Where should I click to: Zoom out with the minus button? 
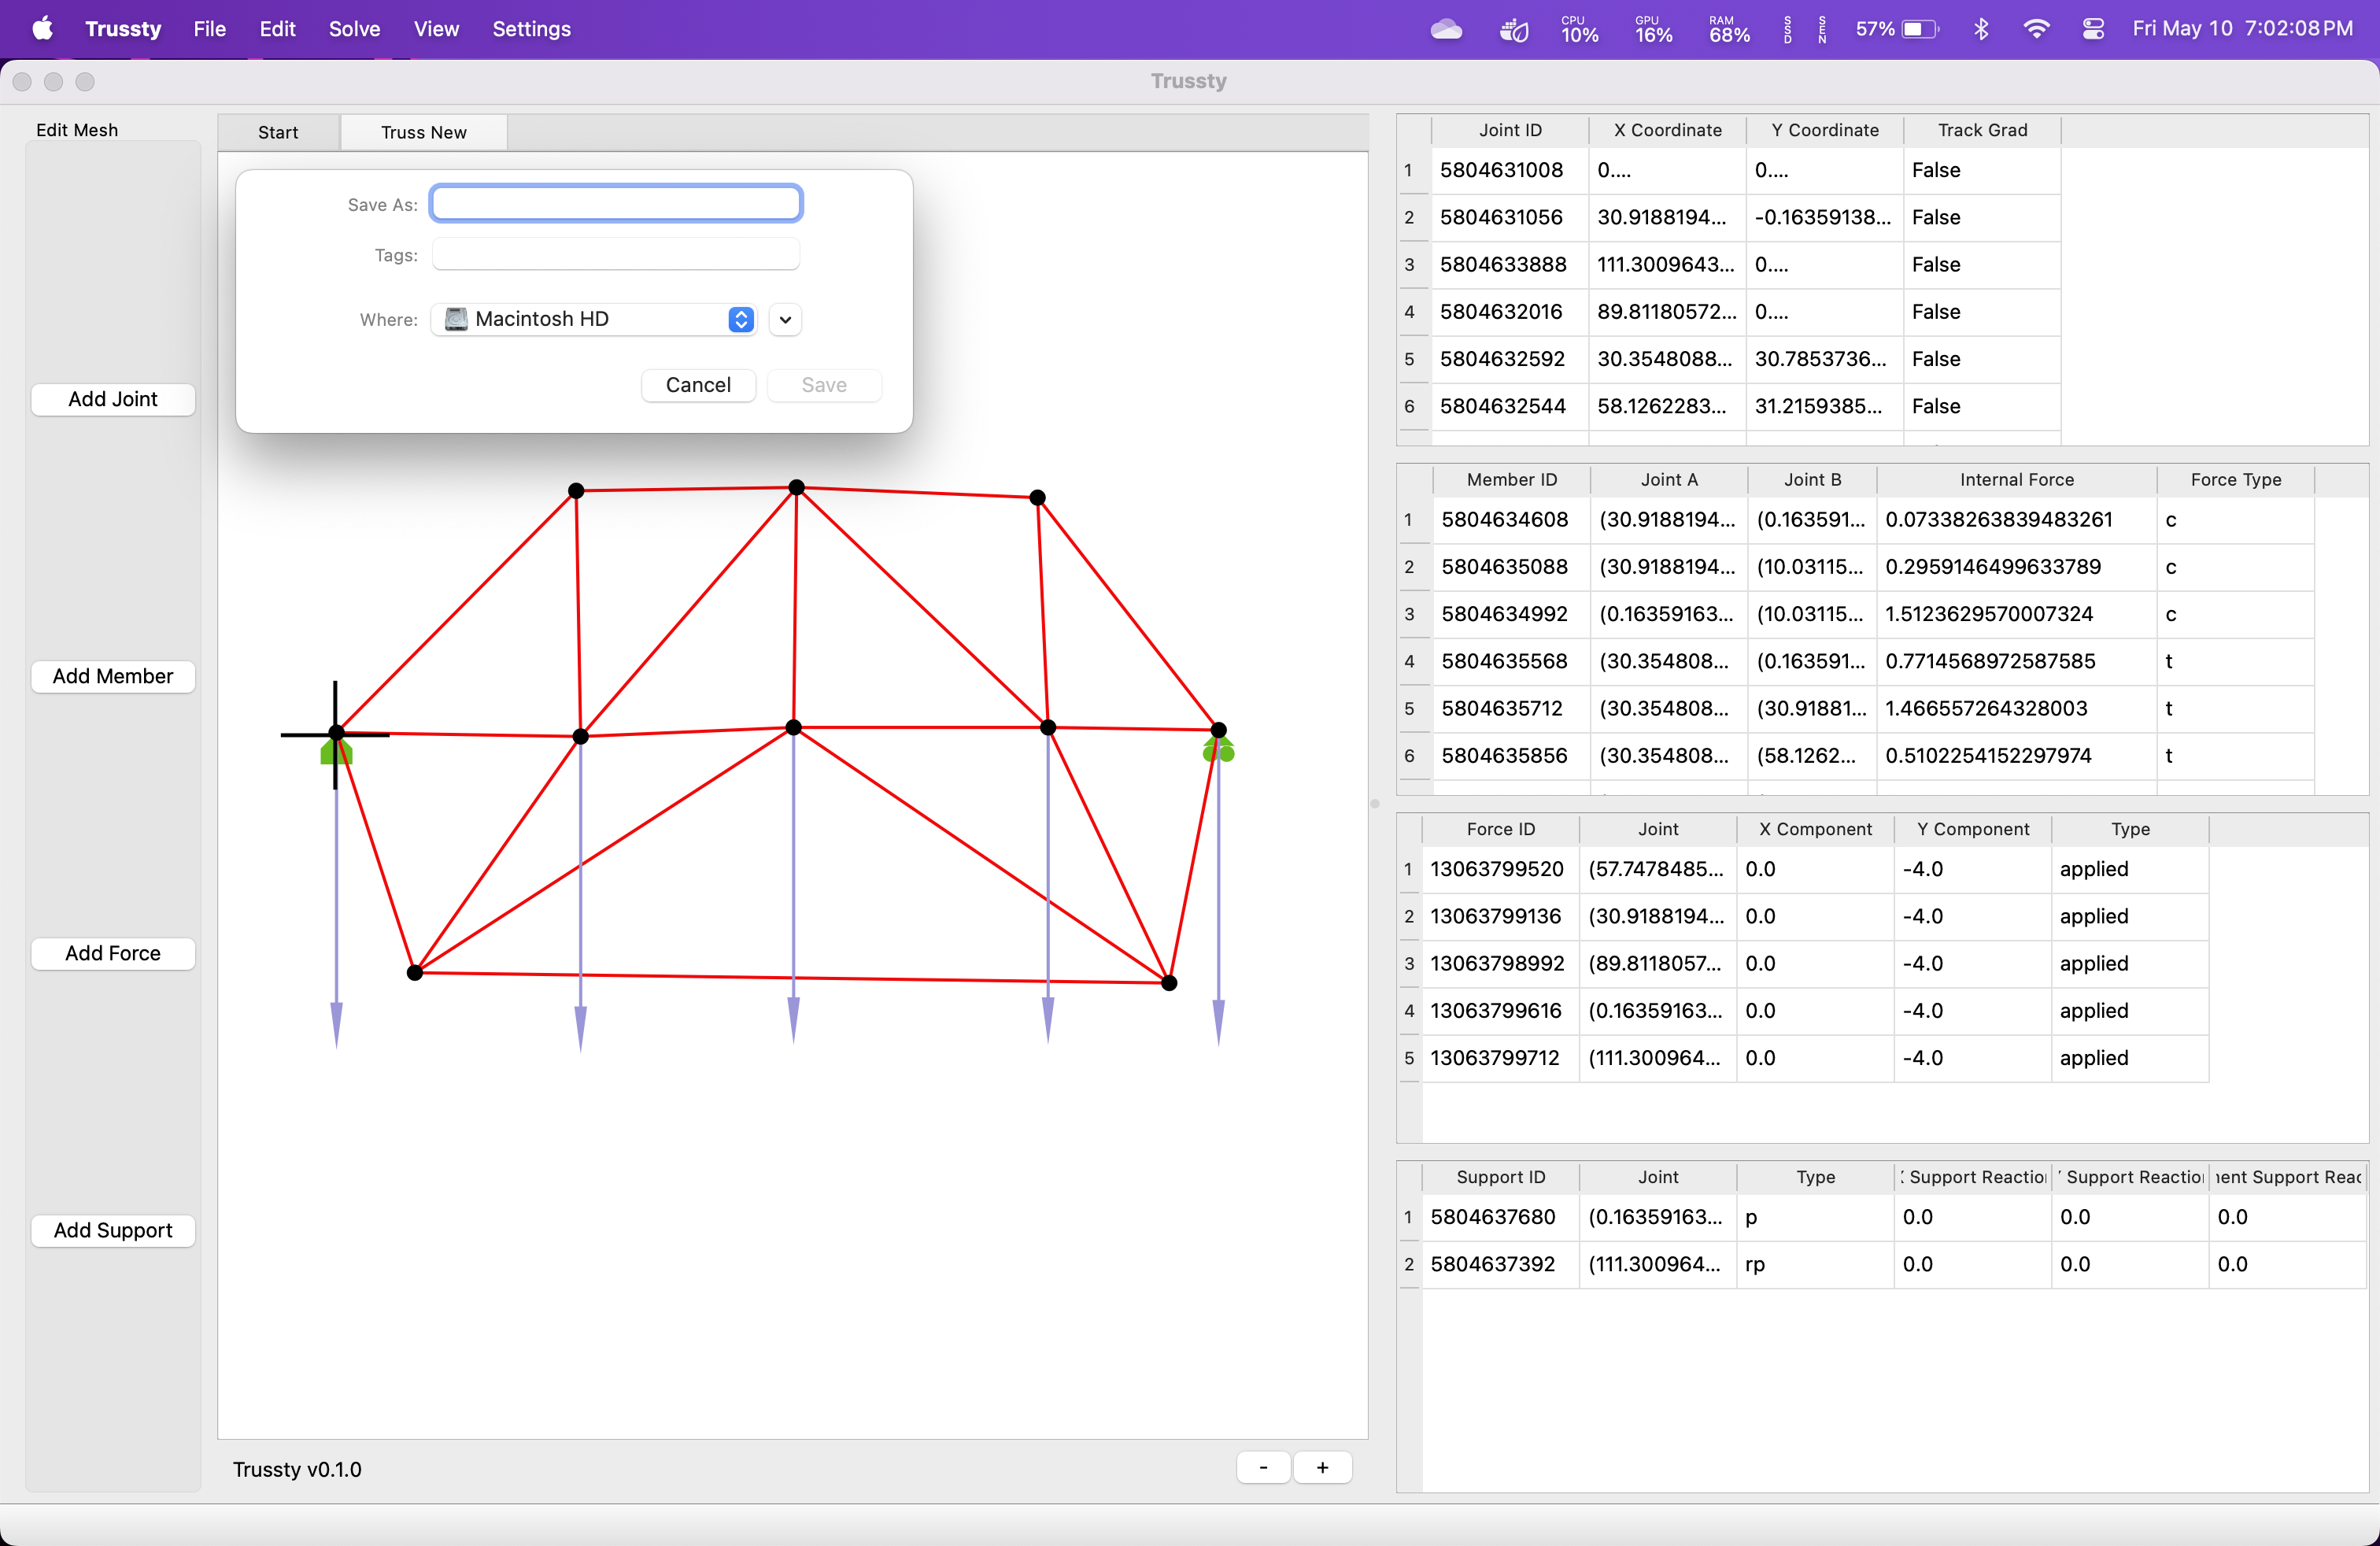click(x=1264, y=1467)
